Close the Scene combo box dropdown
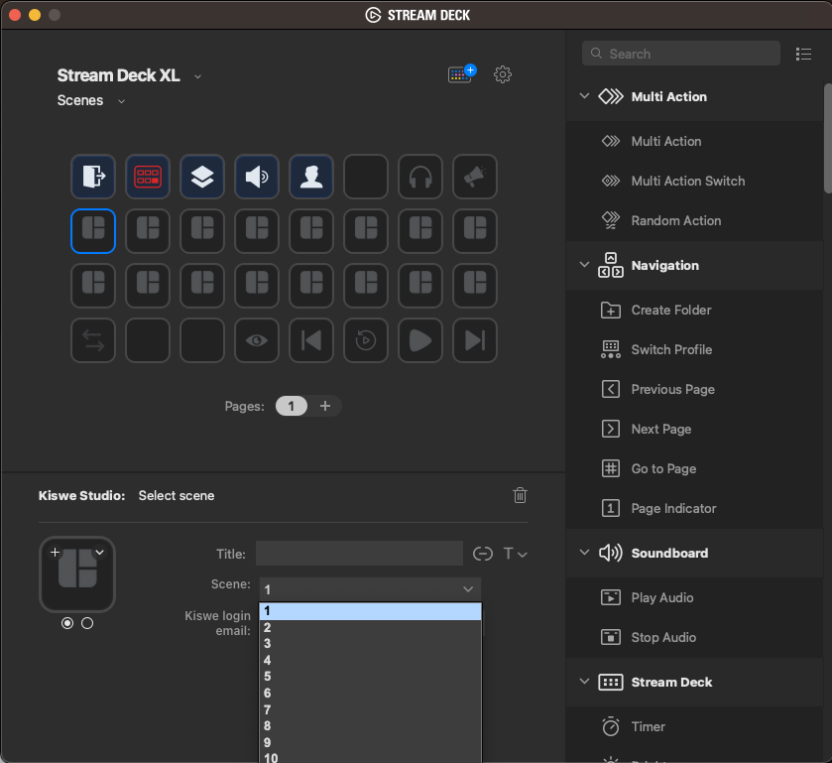The width and height of the screenshot is (832, 763). [468, 589]
